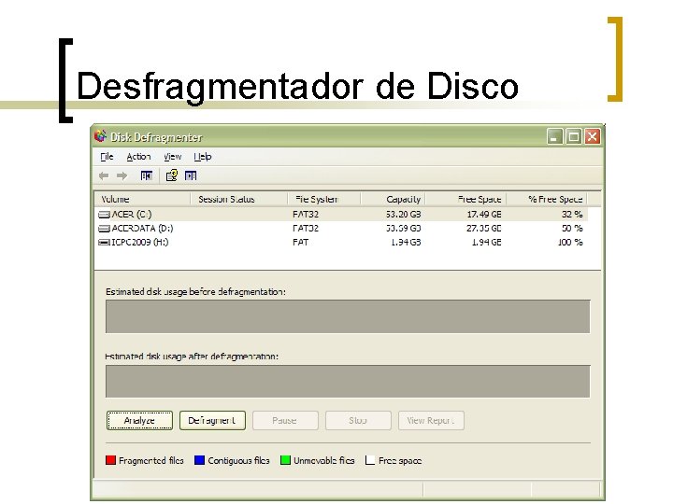Screen dimensions: 673x504
Task: Minimize the Disk Defragmenter window
Action: tap(555, 136)
